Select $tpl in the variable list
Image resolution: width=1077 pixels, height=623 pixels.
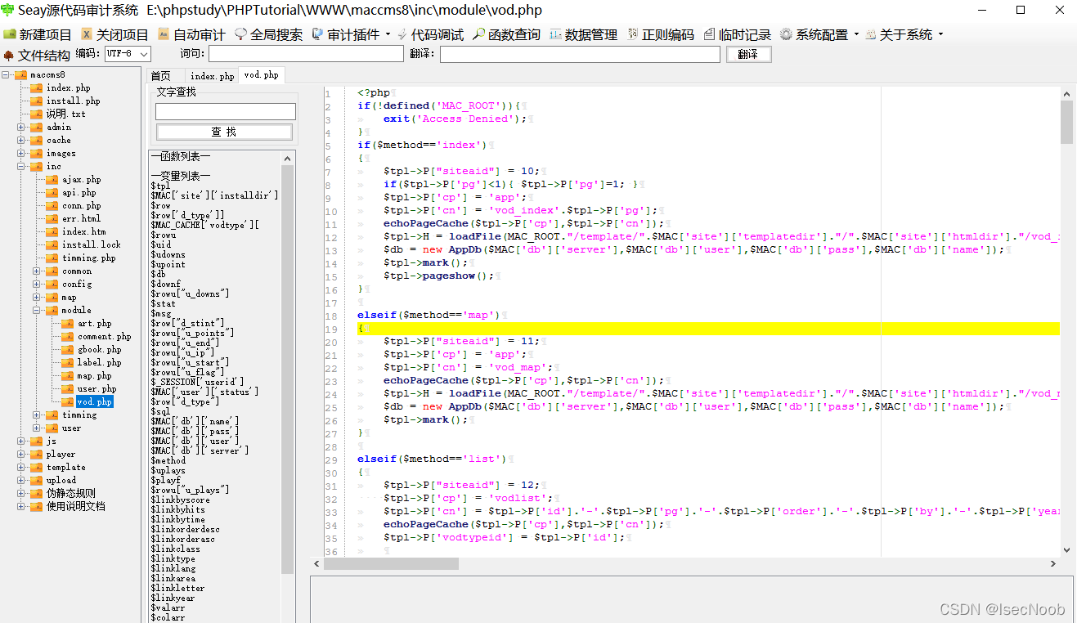tap(160, 186)
